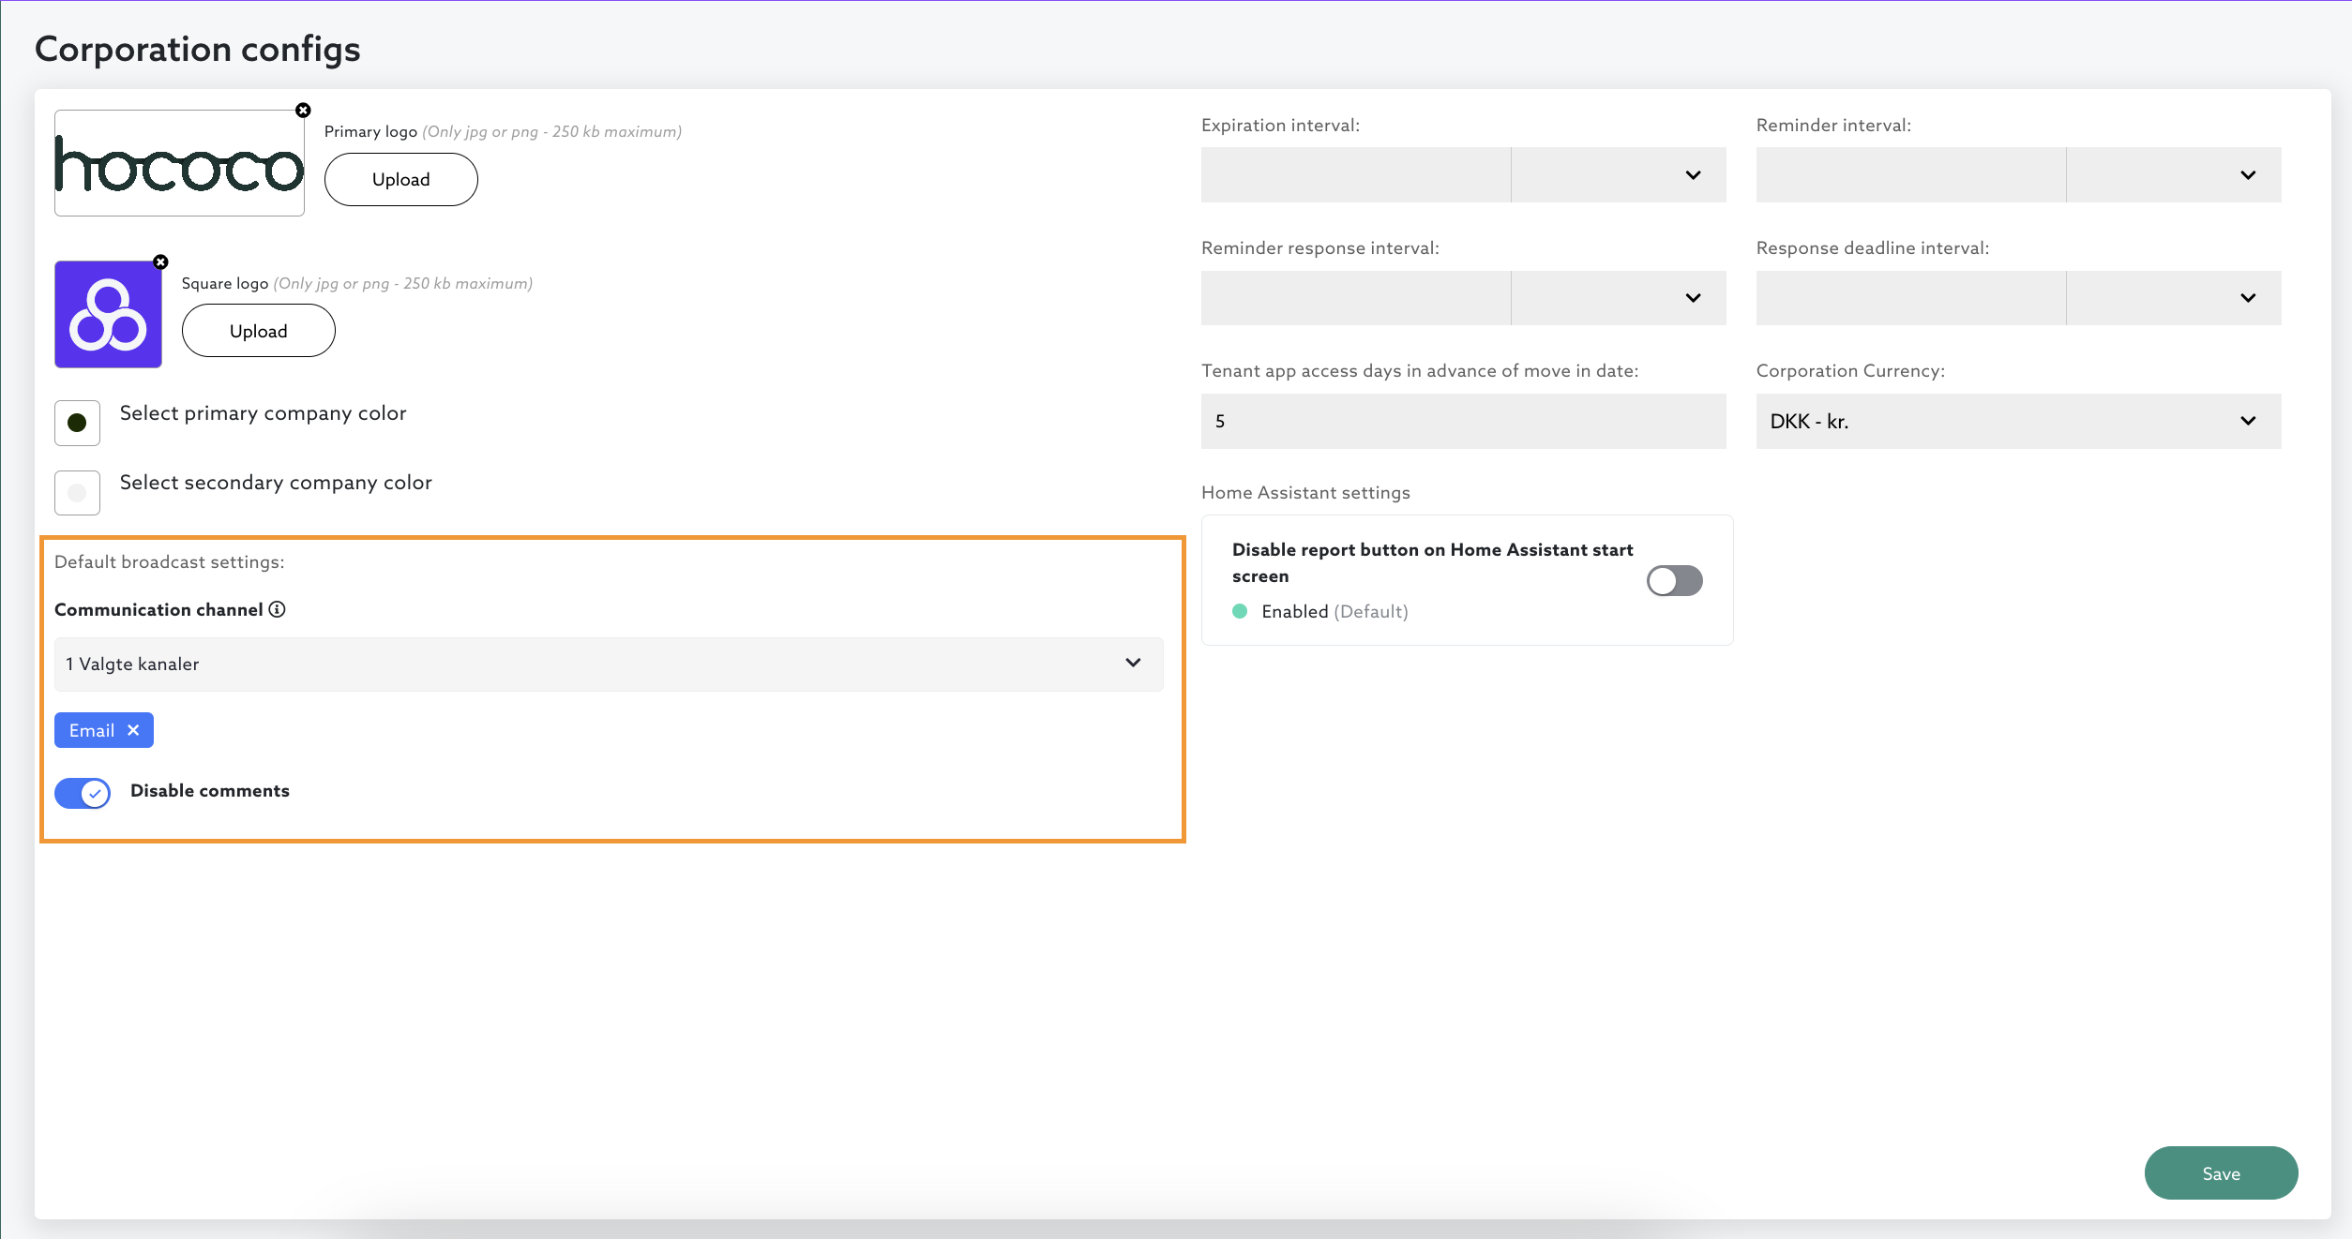Open the primary company color picker
This screenshot has height=1239, width=2352.
pyautogui.click(x=77, y=423)
